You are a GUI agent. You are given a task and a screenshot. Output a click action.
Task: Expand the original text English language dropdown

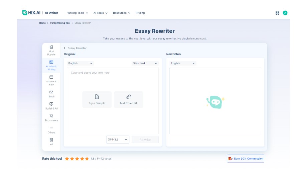(80, 63)
